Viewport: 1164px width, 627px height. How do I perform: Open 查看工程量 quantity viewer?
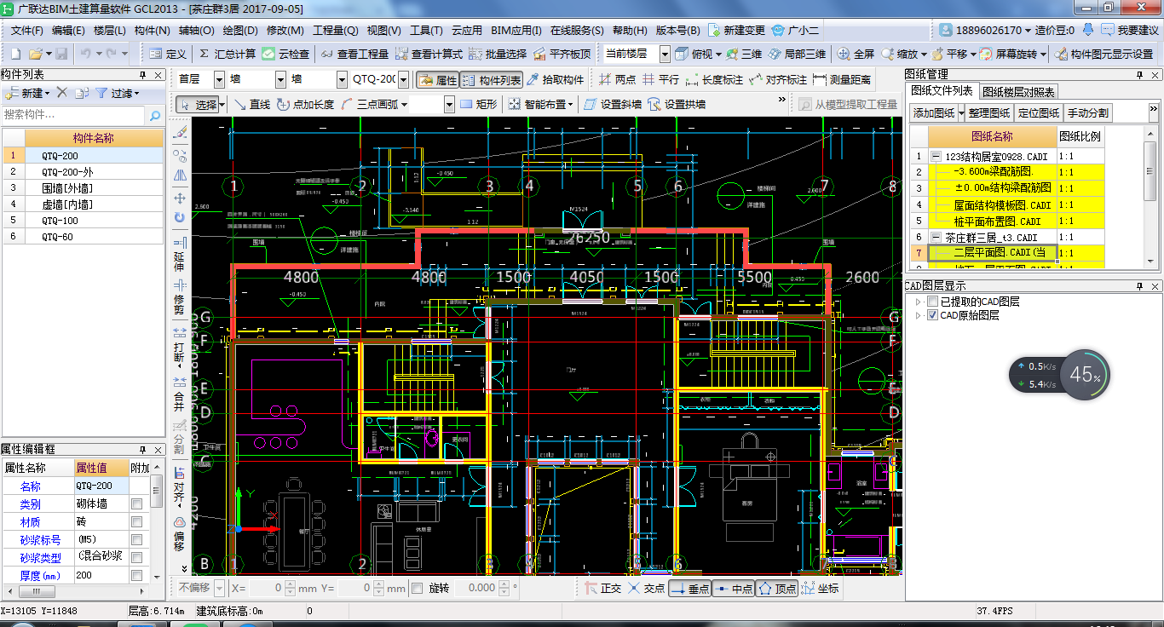click(x=355, y=54)
